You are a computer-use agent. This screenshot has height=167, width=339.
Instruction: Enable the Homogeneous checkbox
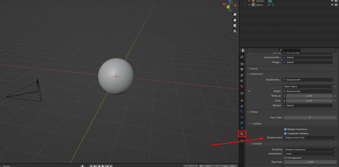coord(286,158)
